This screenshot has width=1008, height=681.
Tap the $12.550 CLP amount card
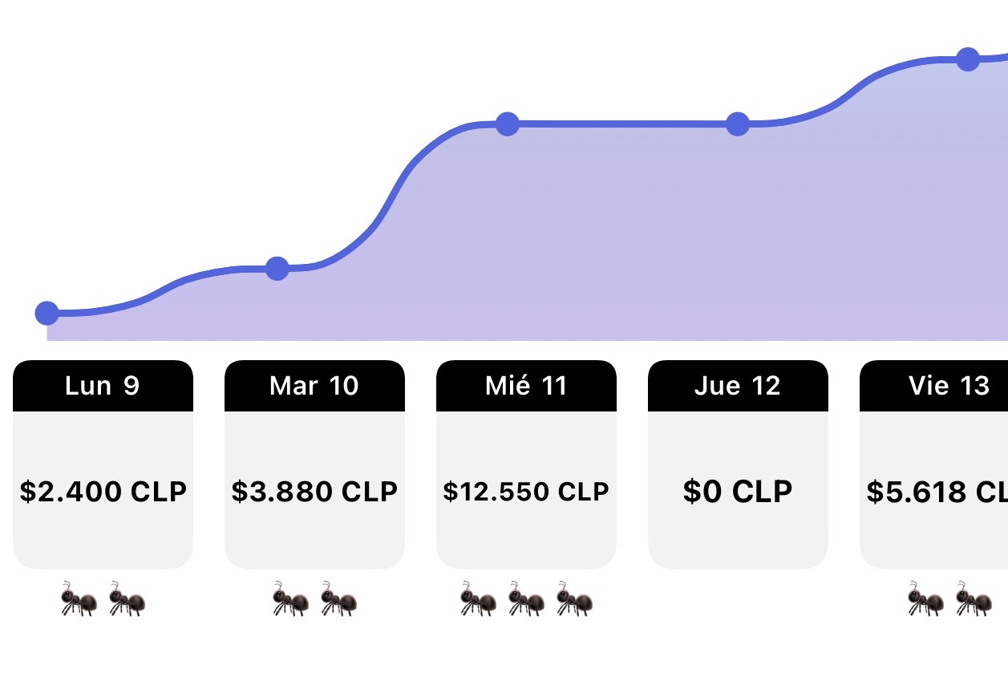tap(526, 490)
